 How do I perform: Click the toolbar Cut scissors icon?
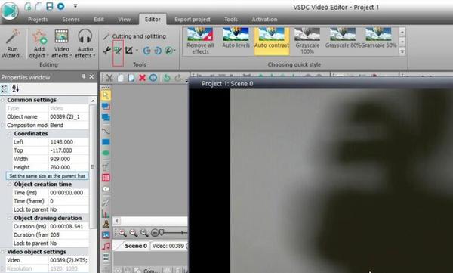coord(109,78)
